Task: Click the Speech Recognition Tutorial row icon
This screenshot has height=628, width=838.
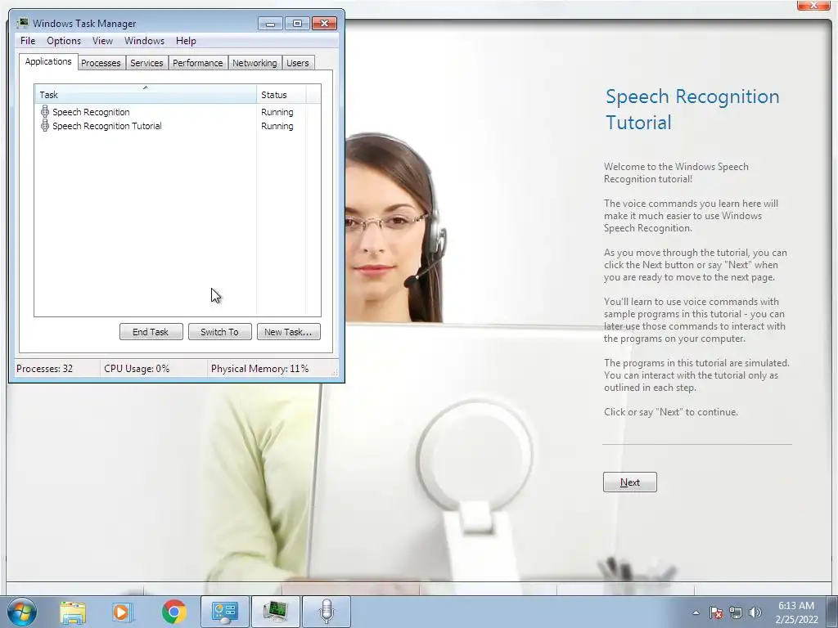Action: 45,125
